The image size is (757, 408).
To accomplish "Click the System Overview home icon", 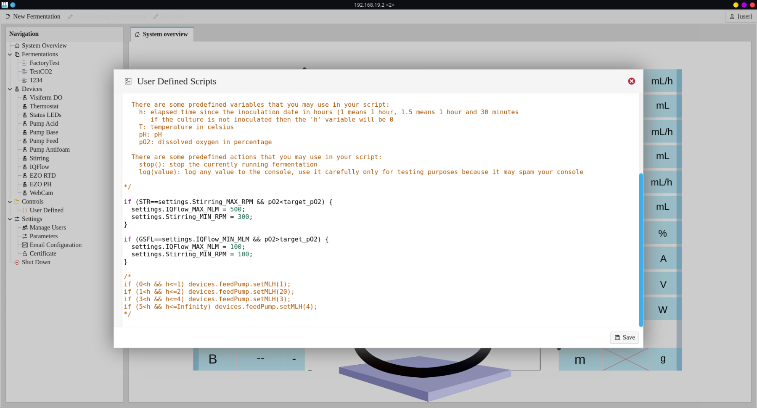I will click(x=17, y=46).
